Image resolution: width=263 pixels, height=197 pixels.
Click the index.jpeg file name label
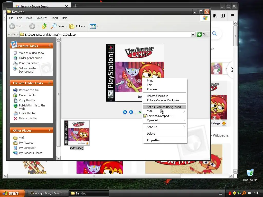(77, 148)
